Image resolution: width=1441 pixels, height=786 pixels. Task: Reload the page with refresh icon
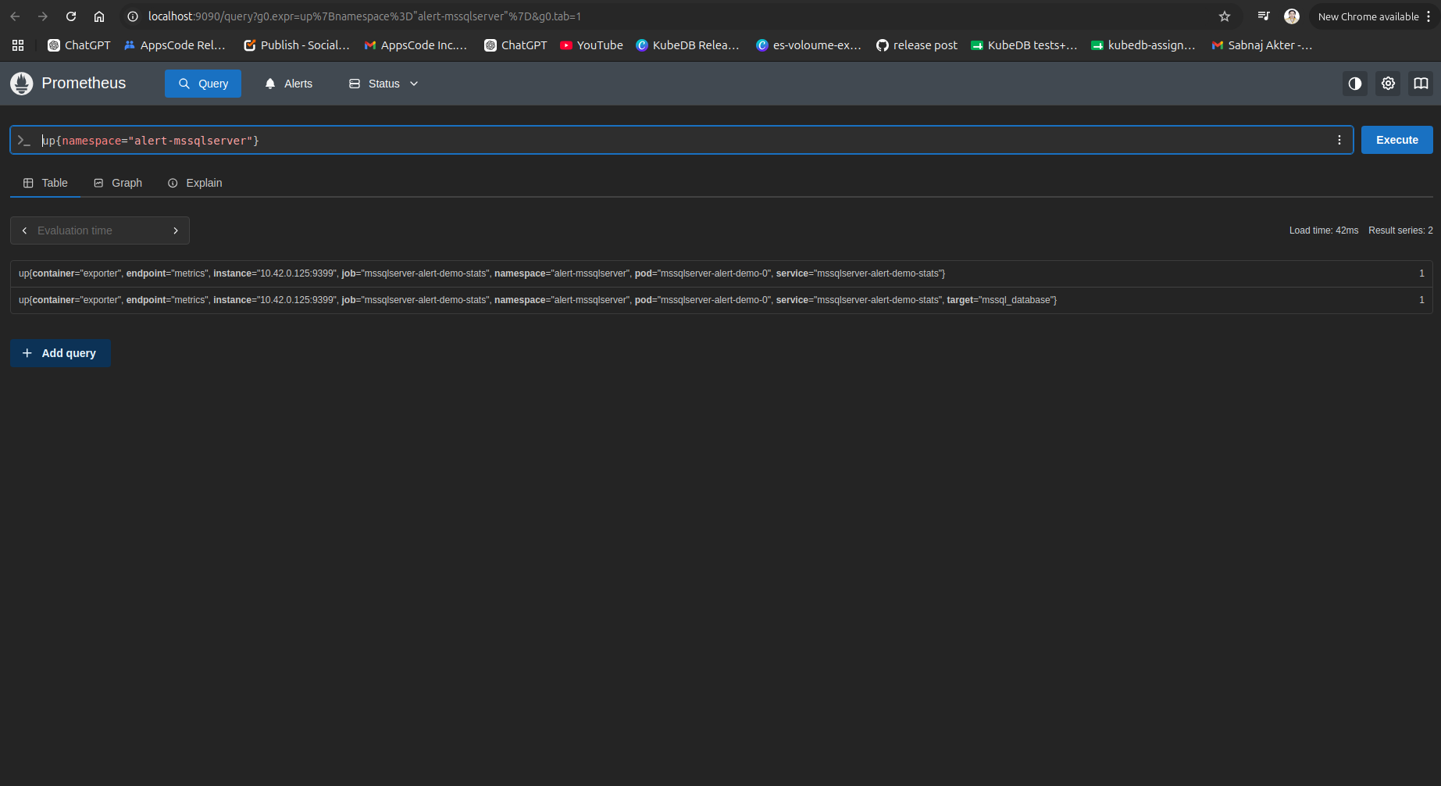click(71, 16)
